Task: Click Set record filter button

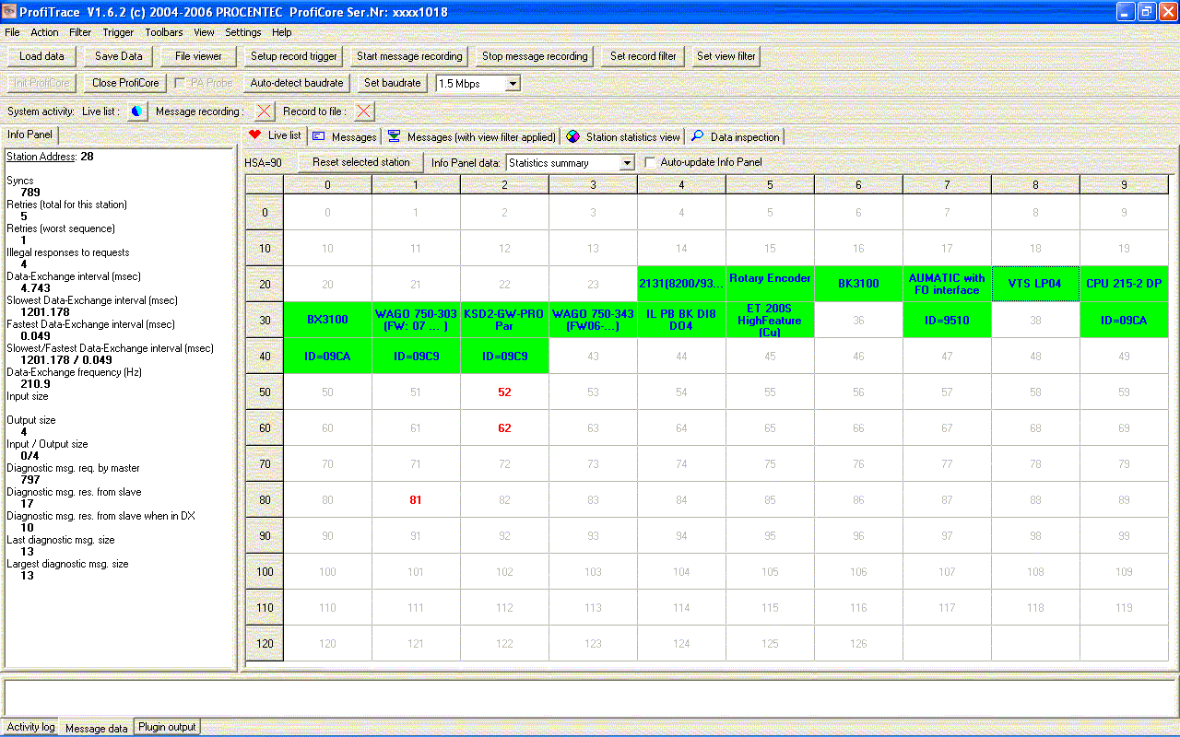Action: click(x=643, y=56)
